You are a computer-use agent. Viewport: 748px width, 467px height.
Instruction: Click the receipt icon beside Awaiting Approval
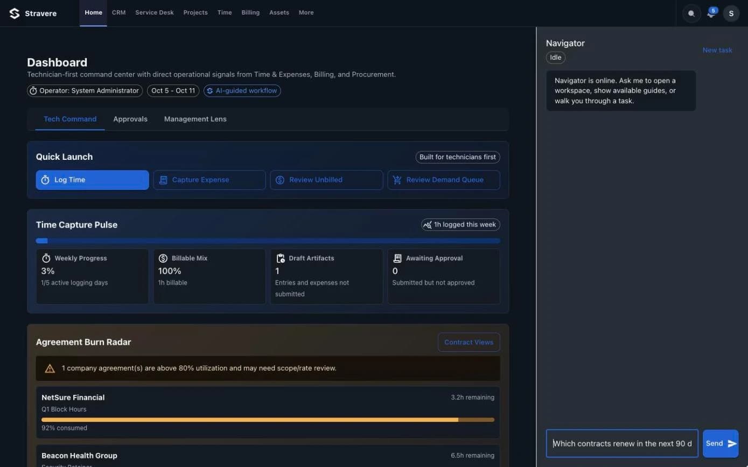coord(397,258)
